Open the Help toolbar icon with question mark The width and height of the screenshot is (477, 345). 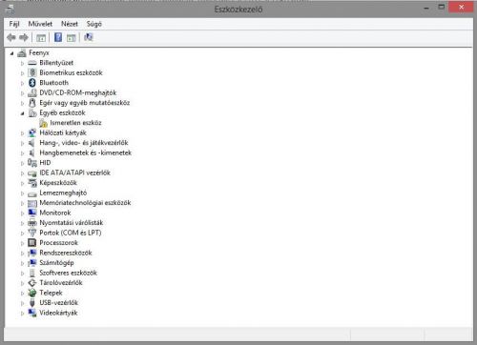coord(58,37)
